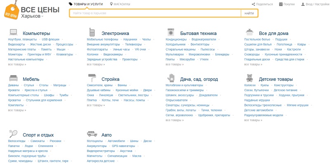This screenshot has height=163, width=330.
Task: Click the garden glove icon beside Дача, сад, огород
Action: click(x=171, y=78)
